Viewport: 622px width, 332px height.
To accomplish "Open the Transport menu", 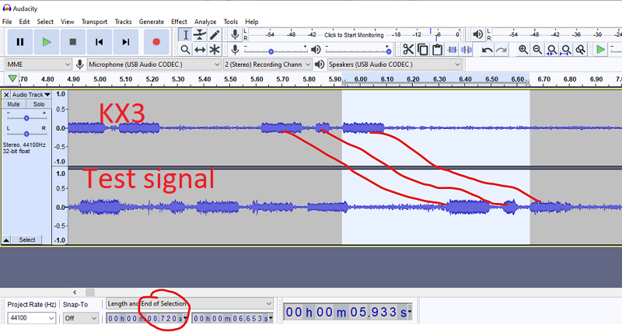I will click(94, 22).
